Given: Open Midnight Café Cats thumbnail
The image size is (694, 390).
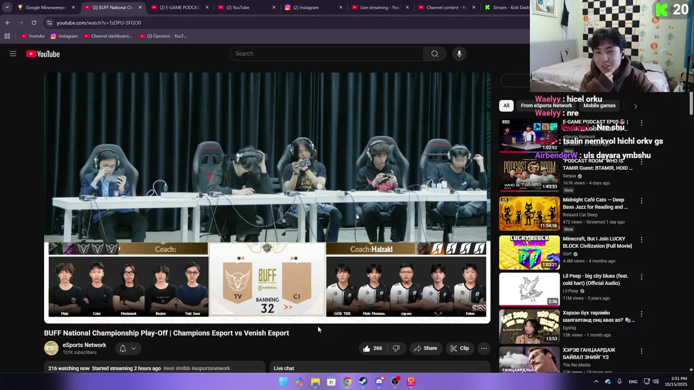Looking at the screenshot, I should pyautogui.click(x=529, y=213).
